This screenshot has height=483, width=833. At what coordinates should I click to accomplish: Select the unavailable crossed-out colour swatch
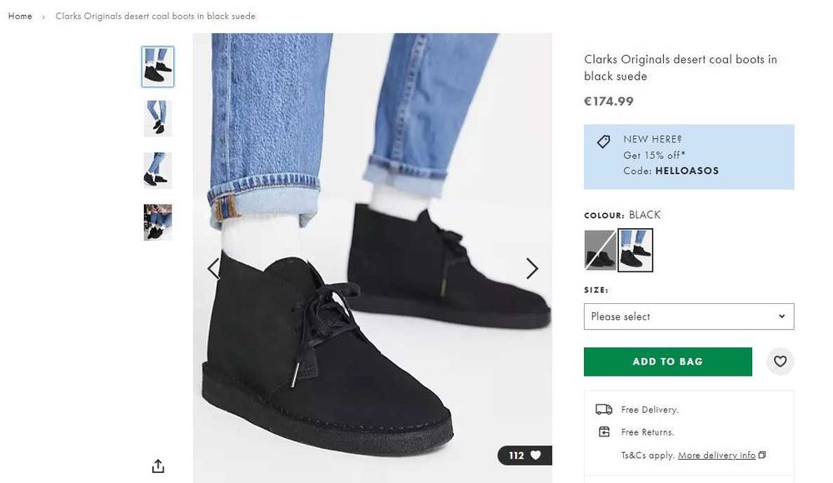[600, 250]
